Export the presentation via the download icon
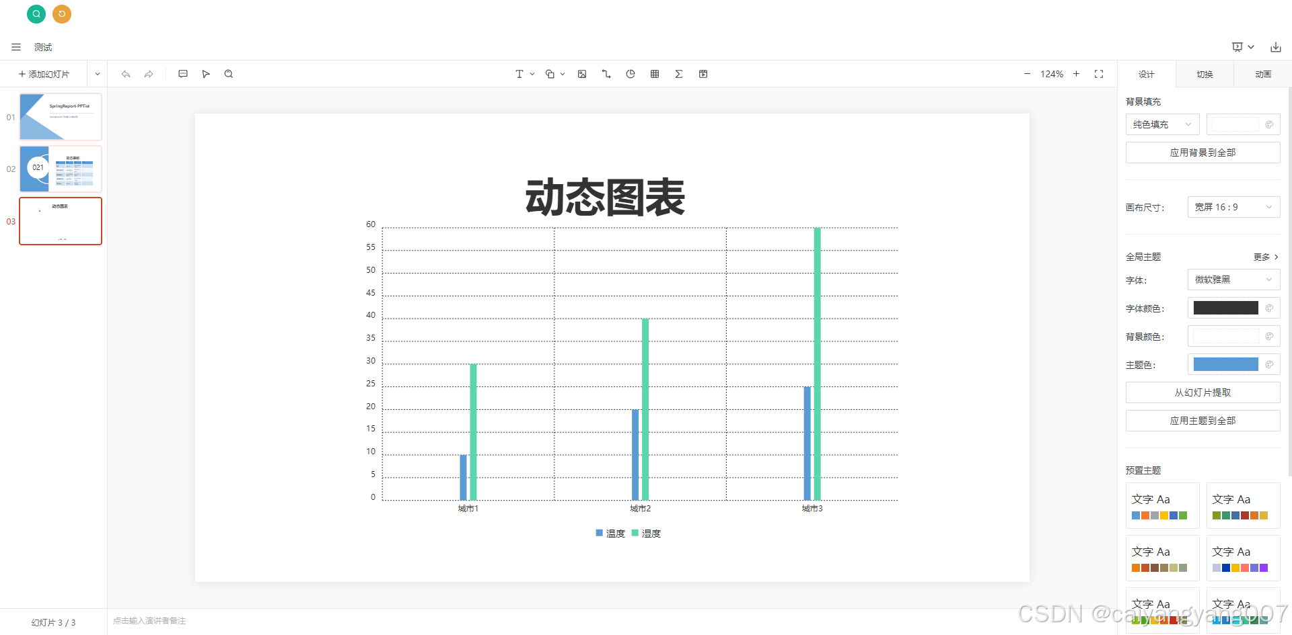This screenshot has width=1292, height=635. pos(1276,46)
